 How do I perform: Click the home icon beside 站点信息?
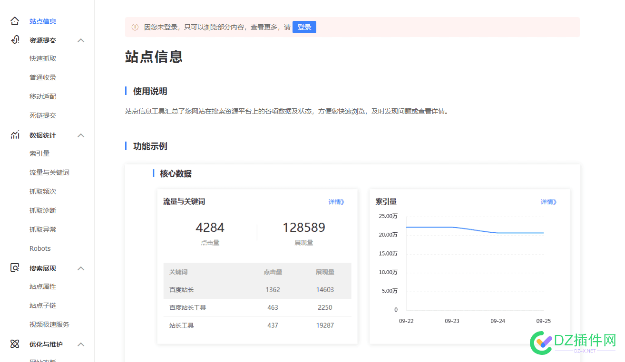pos(15,21)
